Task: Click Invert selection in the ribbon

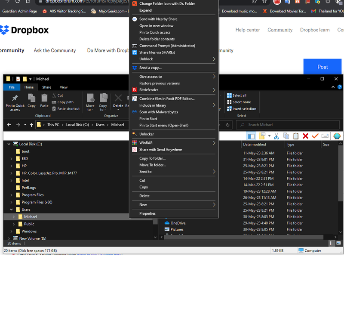Action: pos(242,109)
